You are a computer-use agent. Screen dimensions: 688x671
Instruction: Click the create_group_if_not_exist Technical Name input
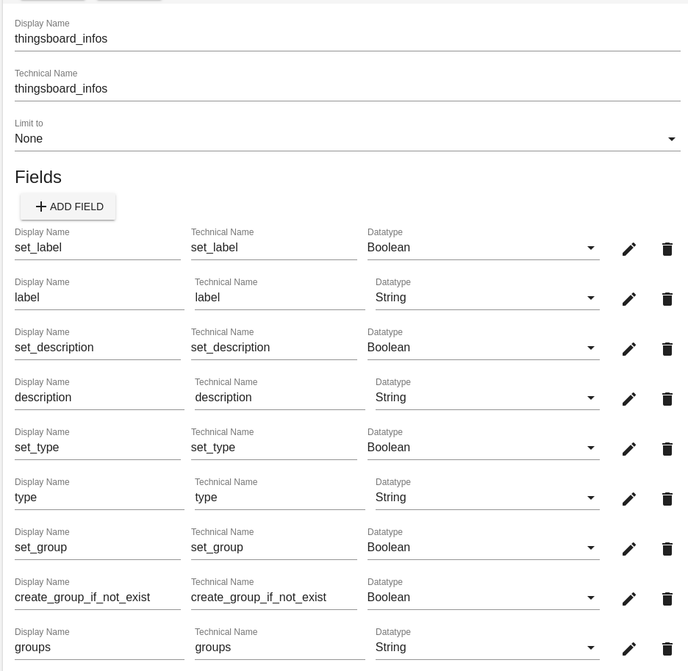click(x=273, y=598)
